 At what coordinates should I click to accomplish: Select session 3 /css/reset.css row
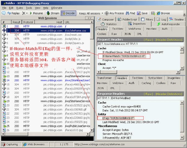(x=46, y=35)
